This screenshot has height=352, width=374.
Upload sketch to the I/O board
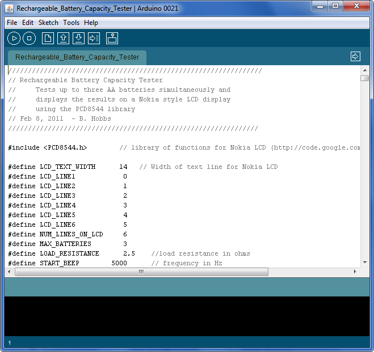pos(94,38)
